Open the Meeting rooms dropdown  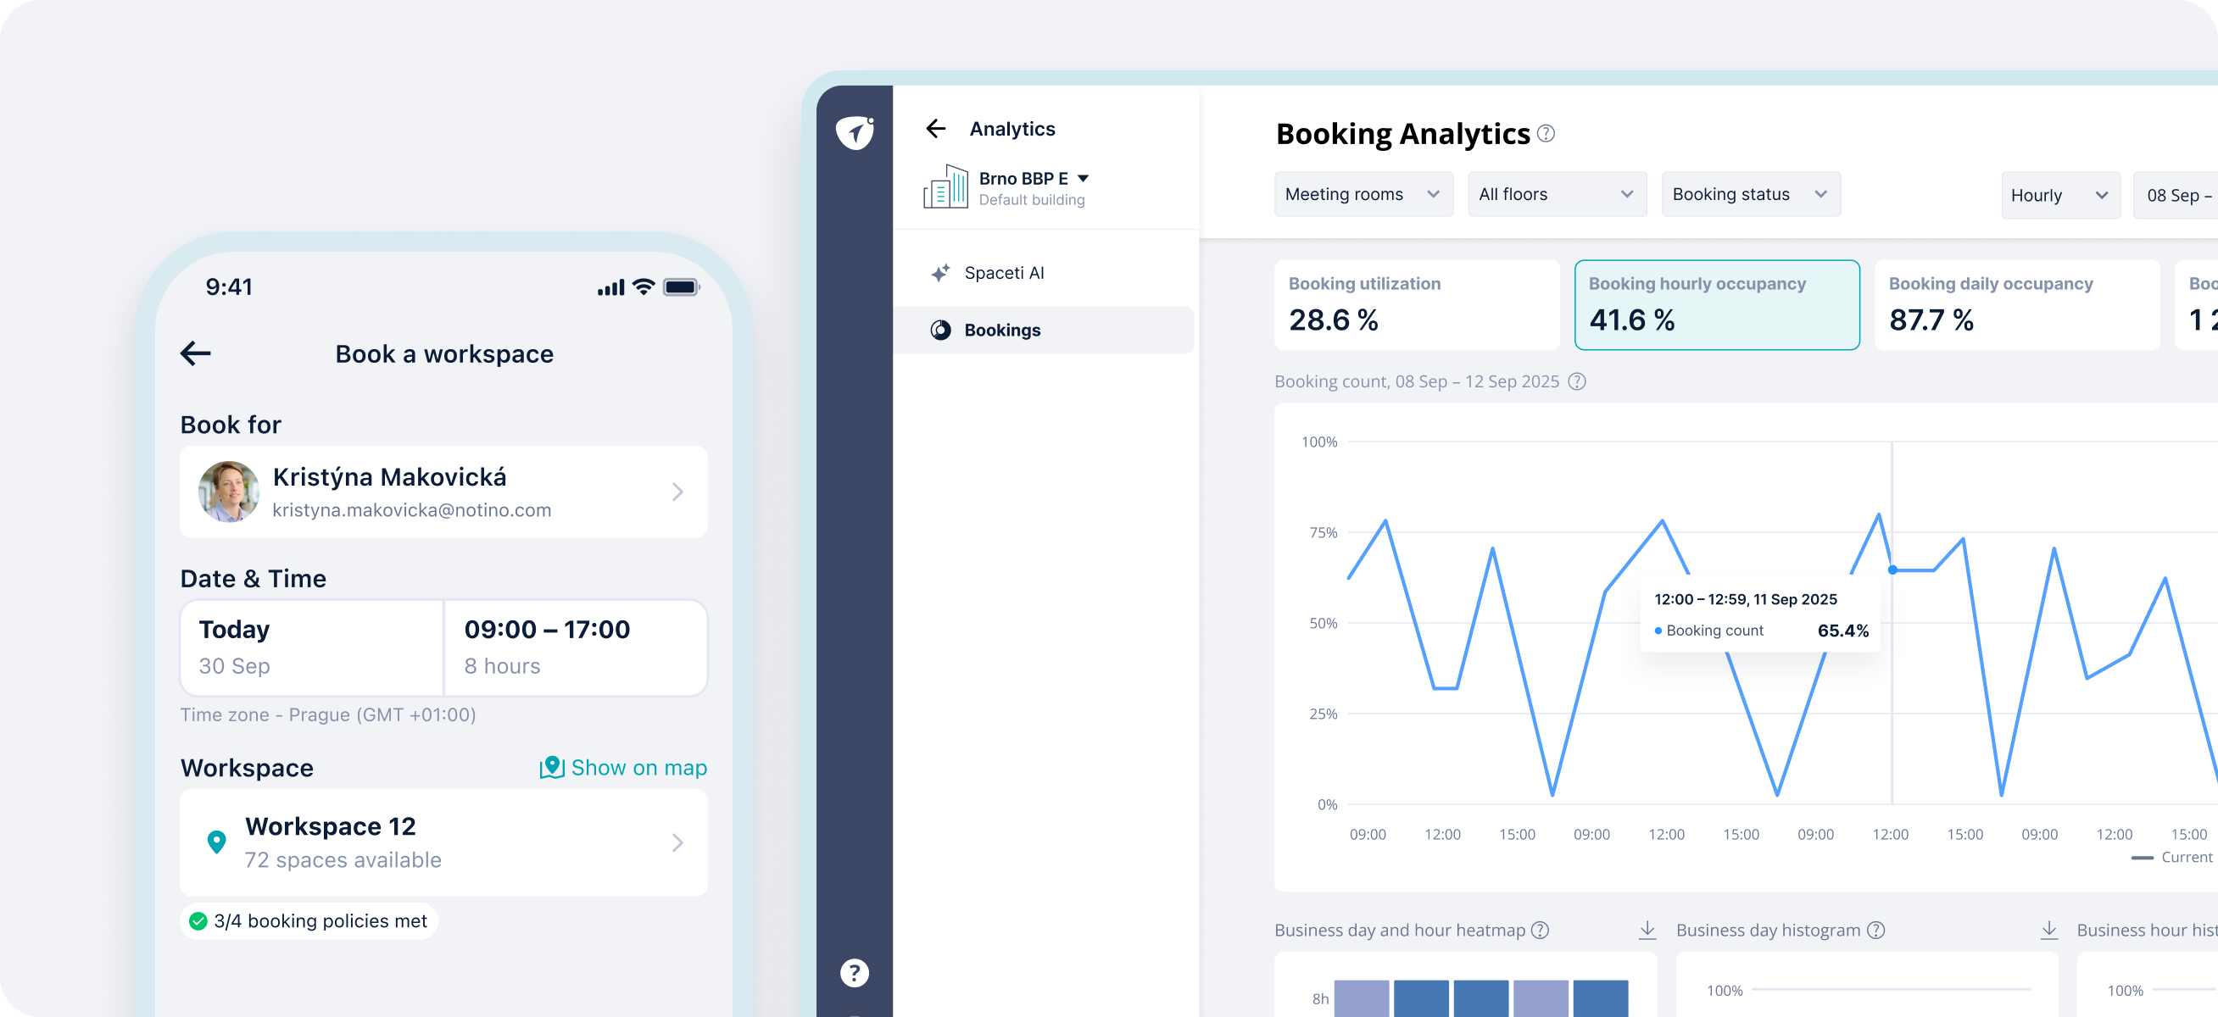[1363, 194]
